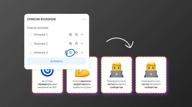192x107 pixels.
Task: Select the Колонка 2 list item
Action: pyautogui.click(x=56, y=44)
